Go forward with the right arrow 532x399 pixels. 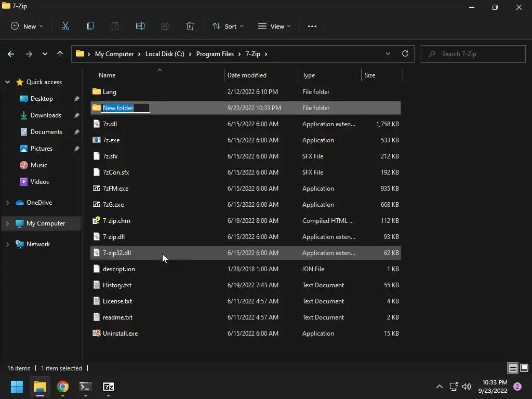pos(29,54)
